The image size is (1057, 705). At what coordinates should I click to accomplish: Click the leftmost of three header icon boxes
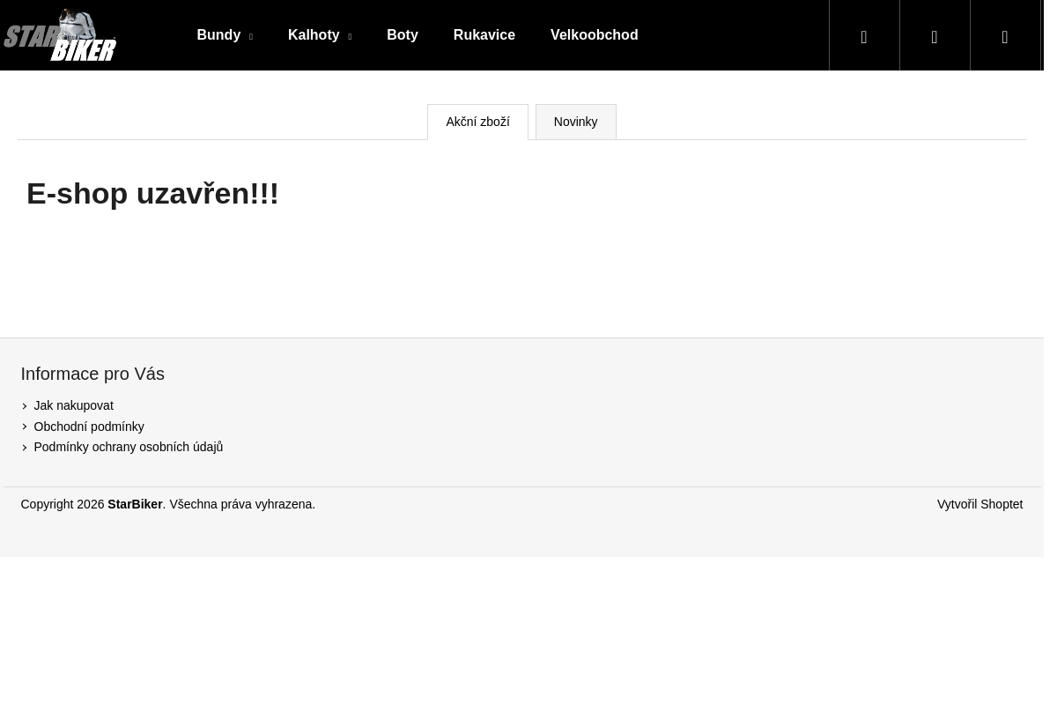pyautogui.click(x=864, y=35)
